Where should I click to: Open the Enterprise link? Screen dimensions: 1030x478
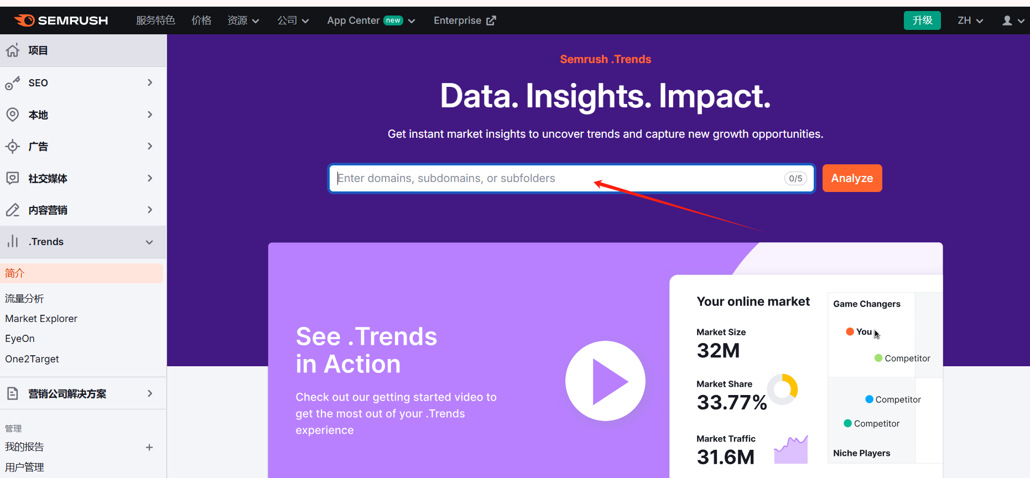coord(465,20)
